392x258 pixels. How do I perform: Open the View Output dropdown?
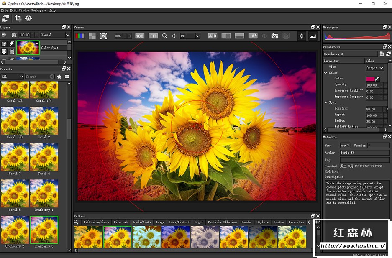point(375,68)
